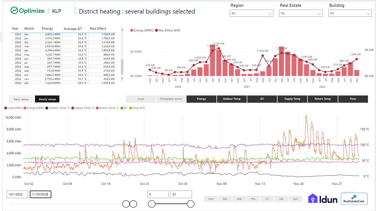The width and height of the screenshot is (376, 211).
Task: Click the left hour range slider handle
Action: pyautogui.click(x=152, y=204)
